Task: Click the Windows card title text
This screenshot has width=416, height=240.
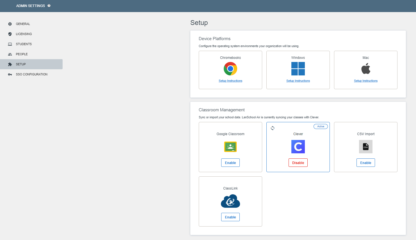Action: (298, 58)
